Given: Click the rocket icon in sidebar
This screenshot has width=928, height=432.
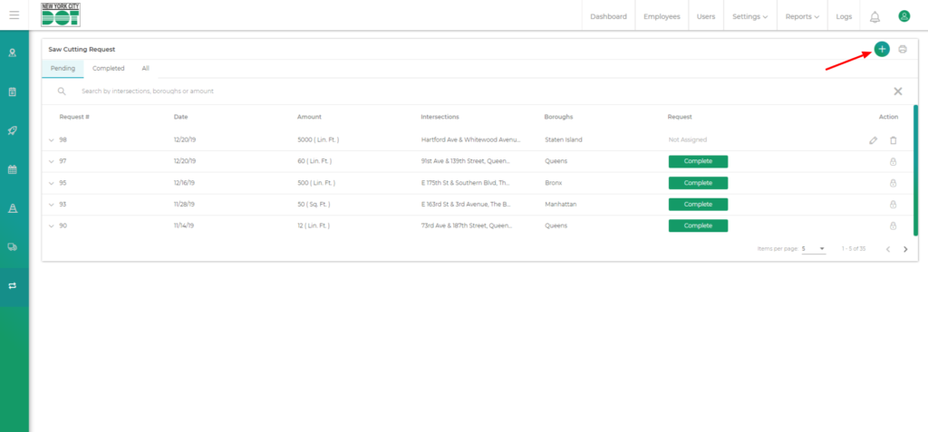Looking at the screenshot, I should tap(13, 130).
